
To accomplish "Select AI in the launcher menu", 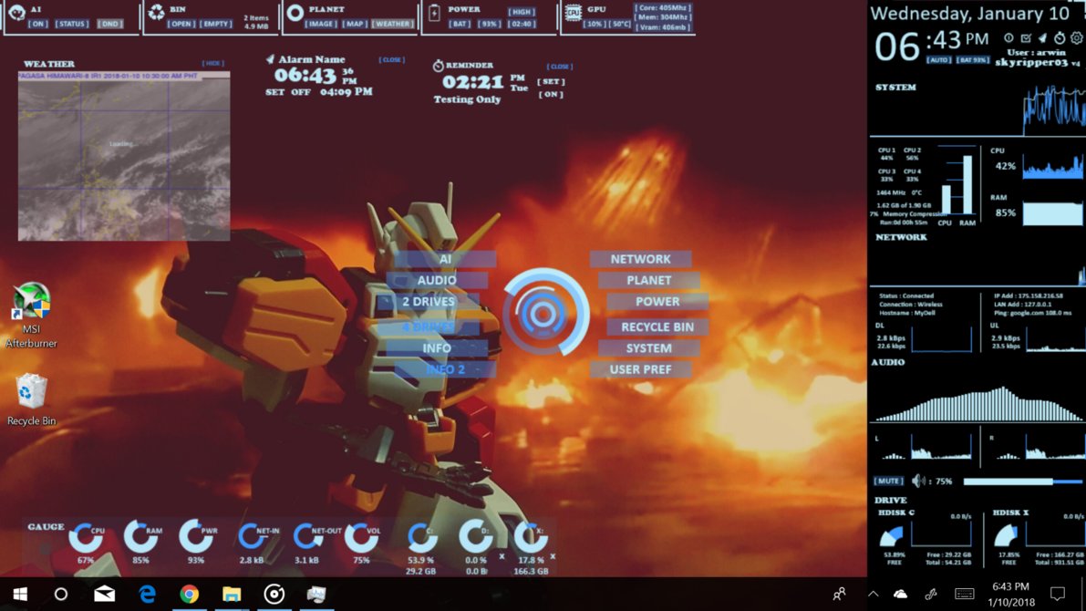I will click(x=445, y=259).
